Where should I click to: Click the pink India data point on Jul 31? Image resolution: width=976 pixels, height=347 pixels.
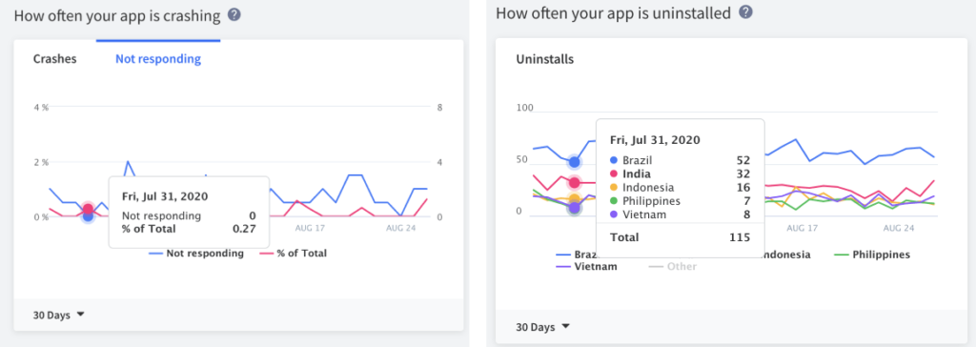tap(575, 182)
